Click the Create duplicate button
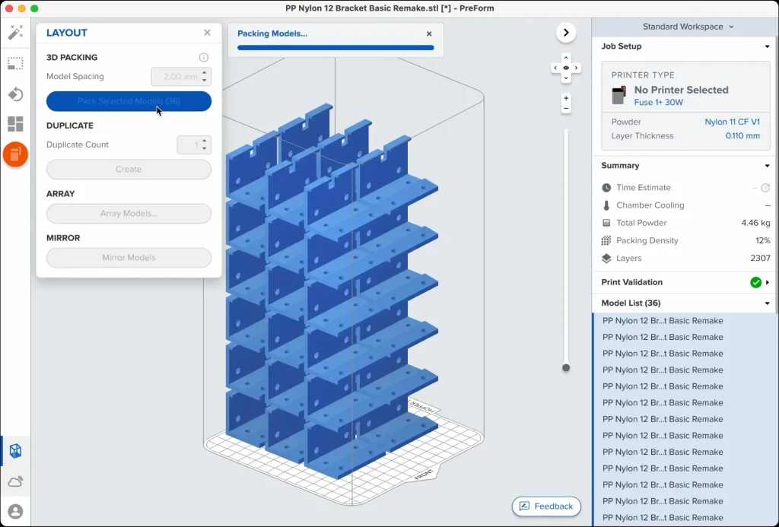The width and height of the screenshot is (779, 527). 129,170
